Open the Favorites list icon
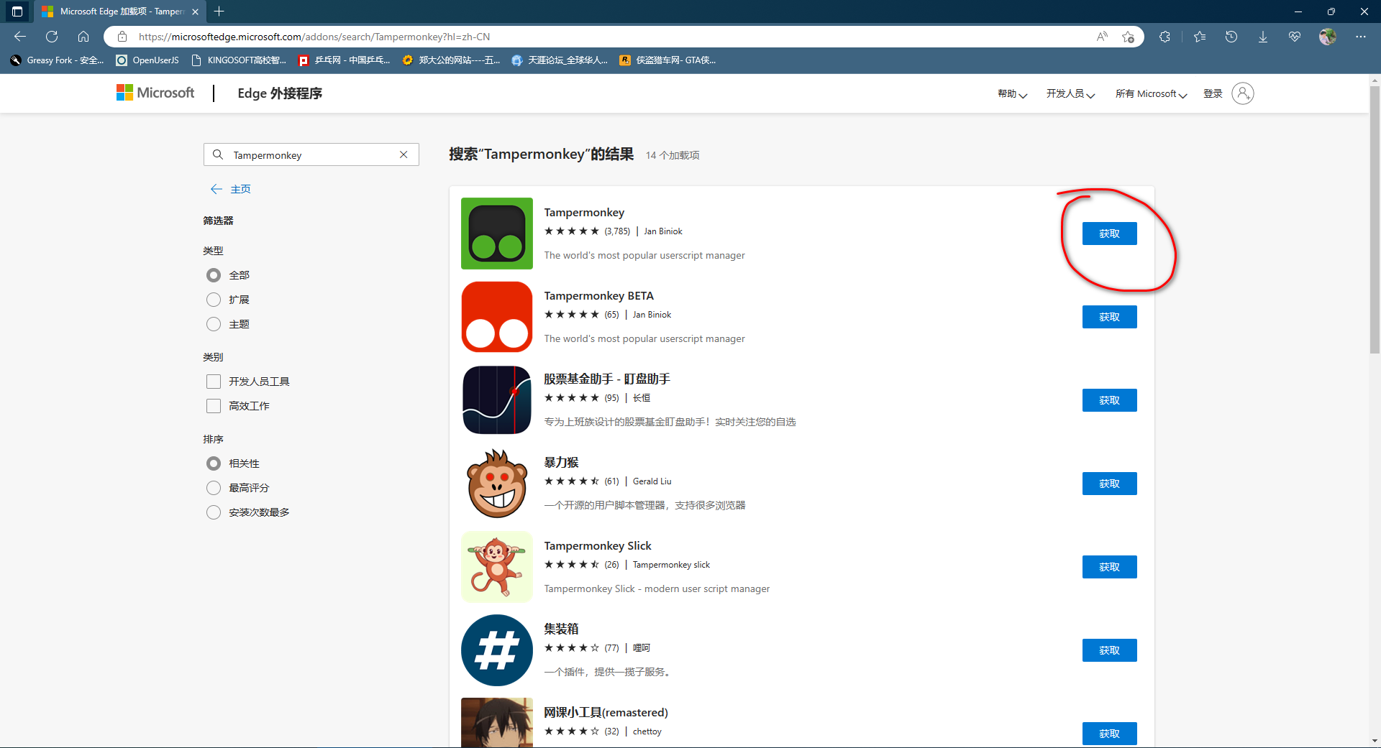Screen dimensions: 1381x748 [1200, 37]
